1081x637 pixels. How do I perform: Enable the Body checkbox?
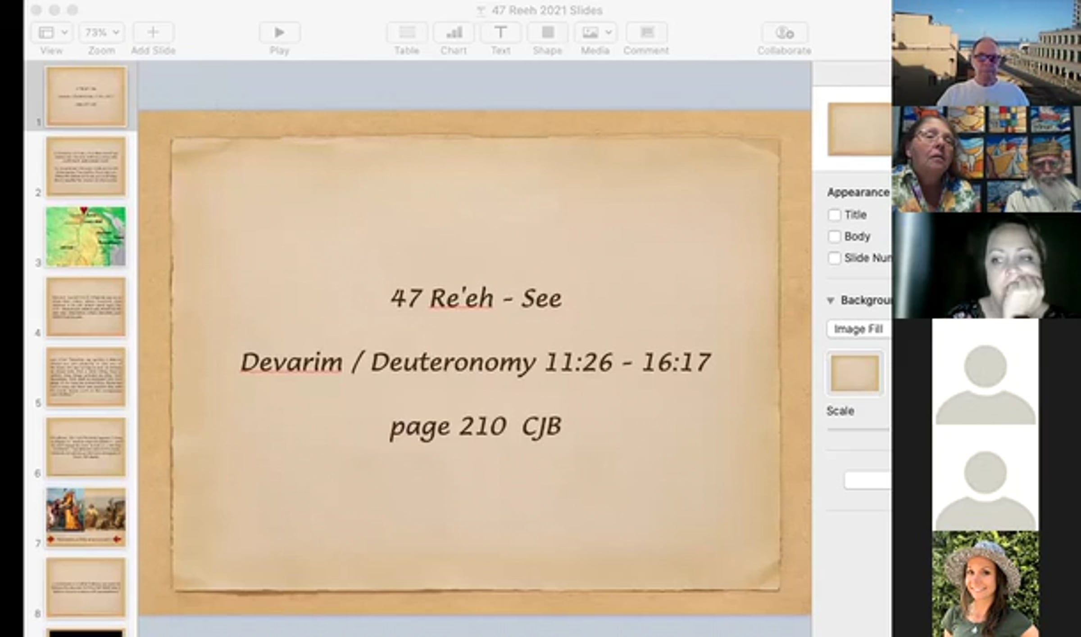tap(834, 237)
